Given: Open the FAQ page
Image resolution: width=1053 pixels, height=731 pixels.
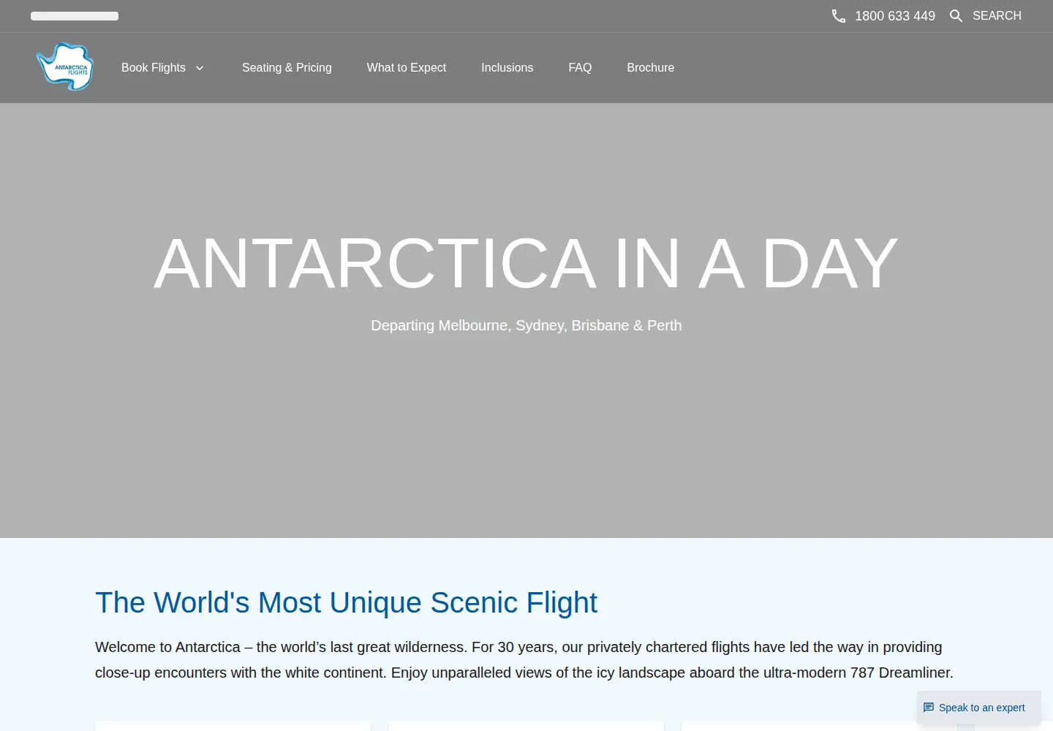Looking at the screenshot, I should point(580,67).
